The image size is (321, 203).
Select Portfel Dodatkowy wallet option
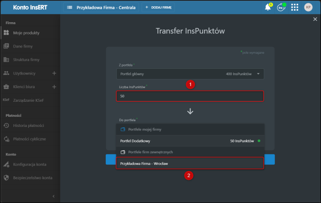click(190, 141)
